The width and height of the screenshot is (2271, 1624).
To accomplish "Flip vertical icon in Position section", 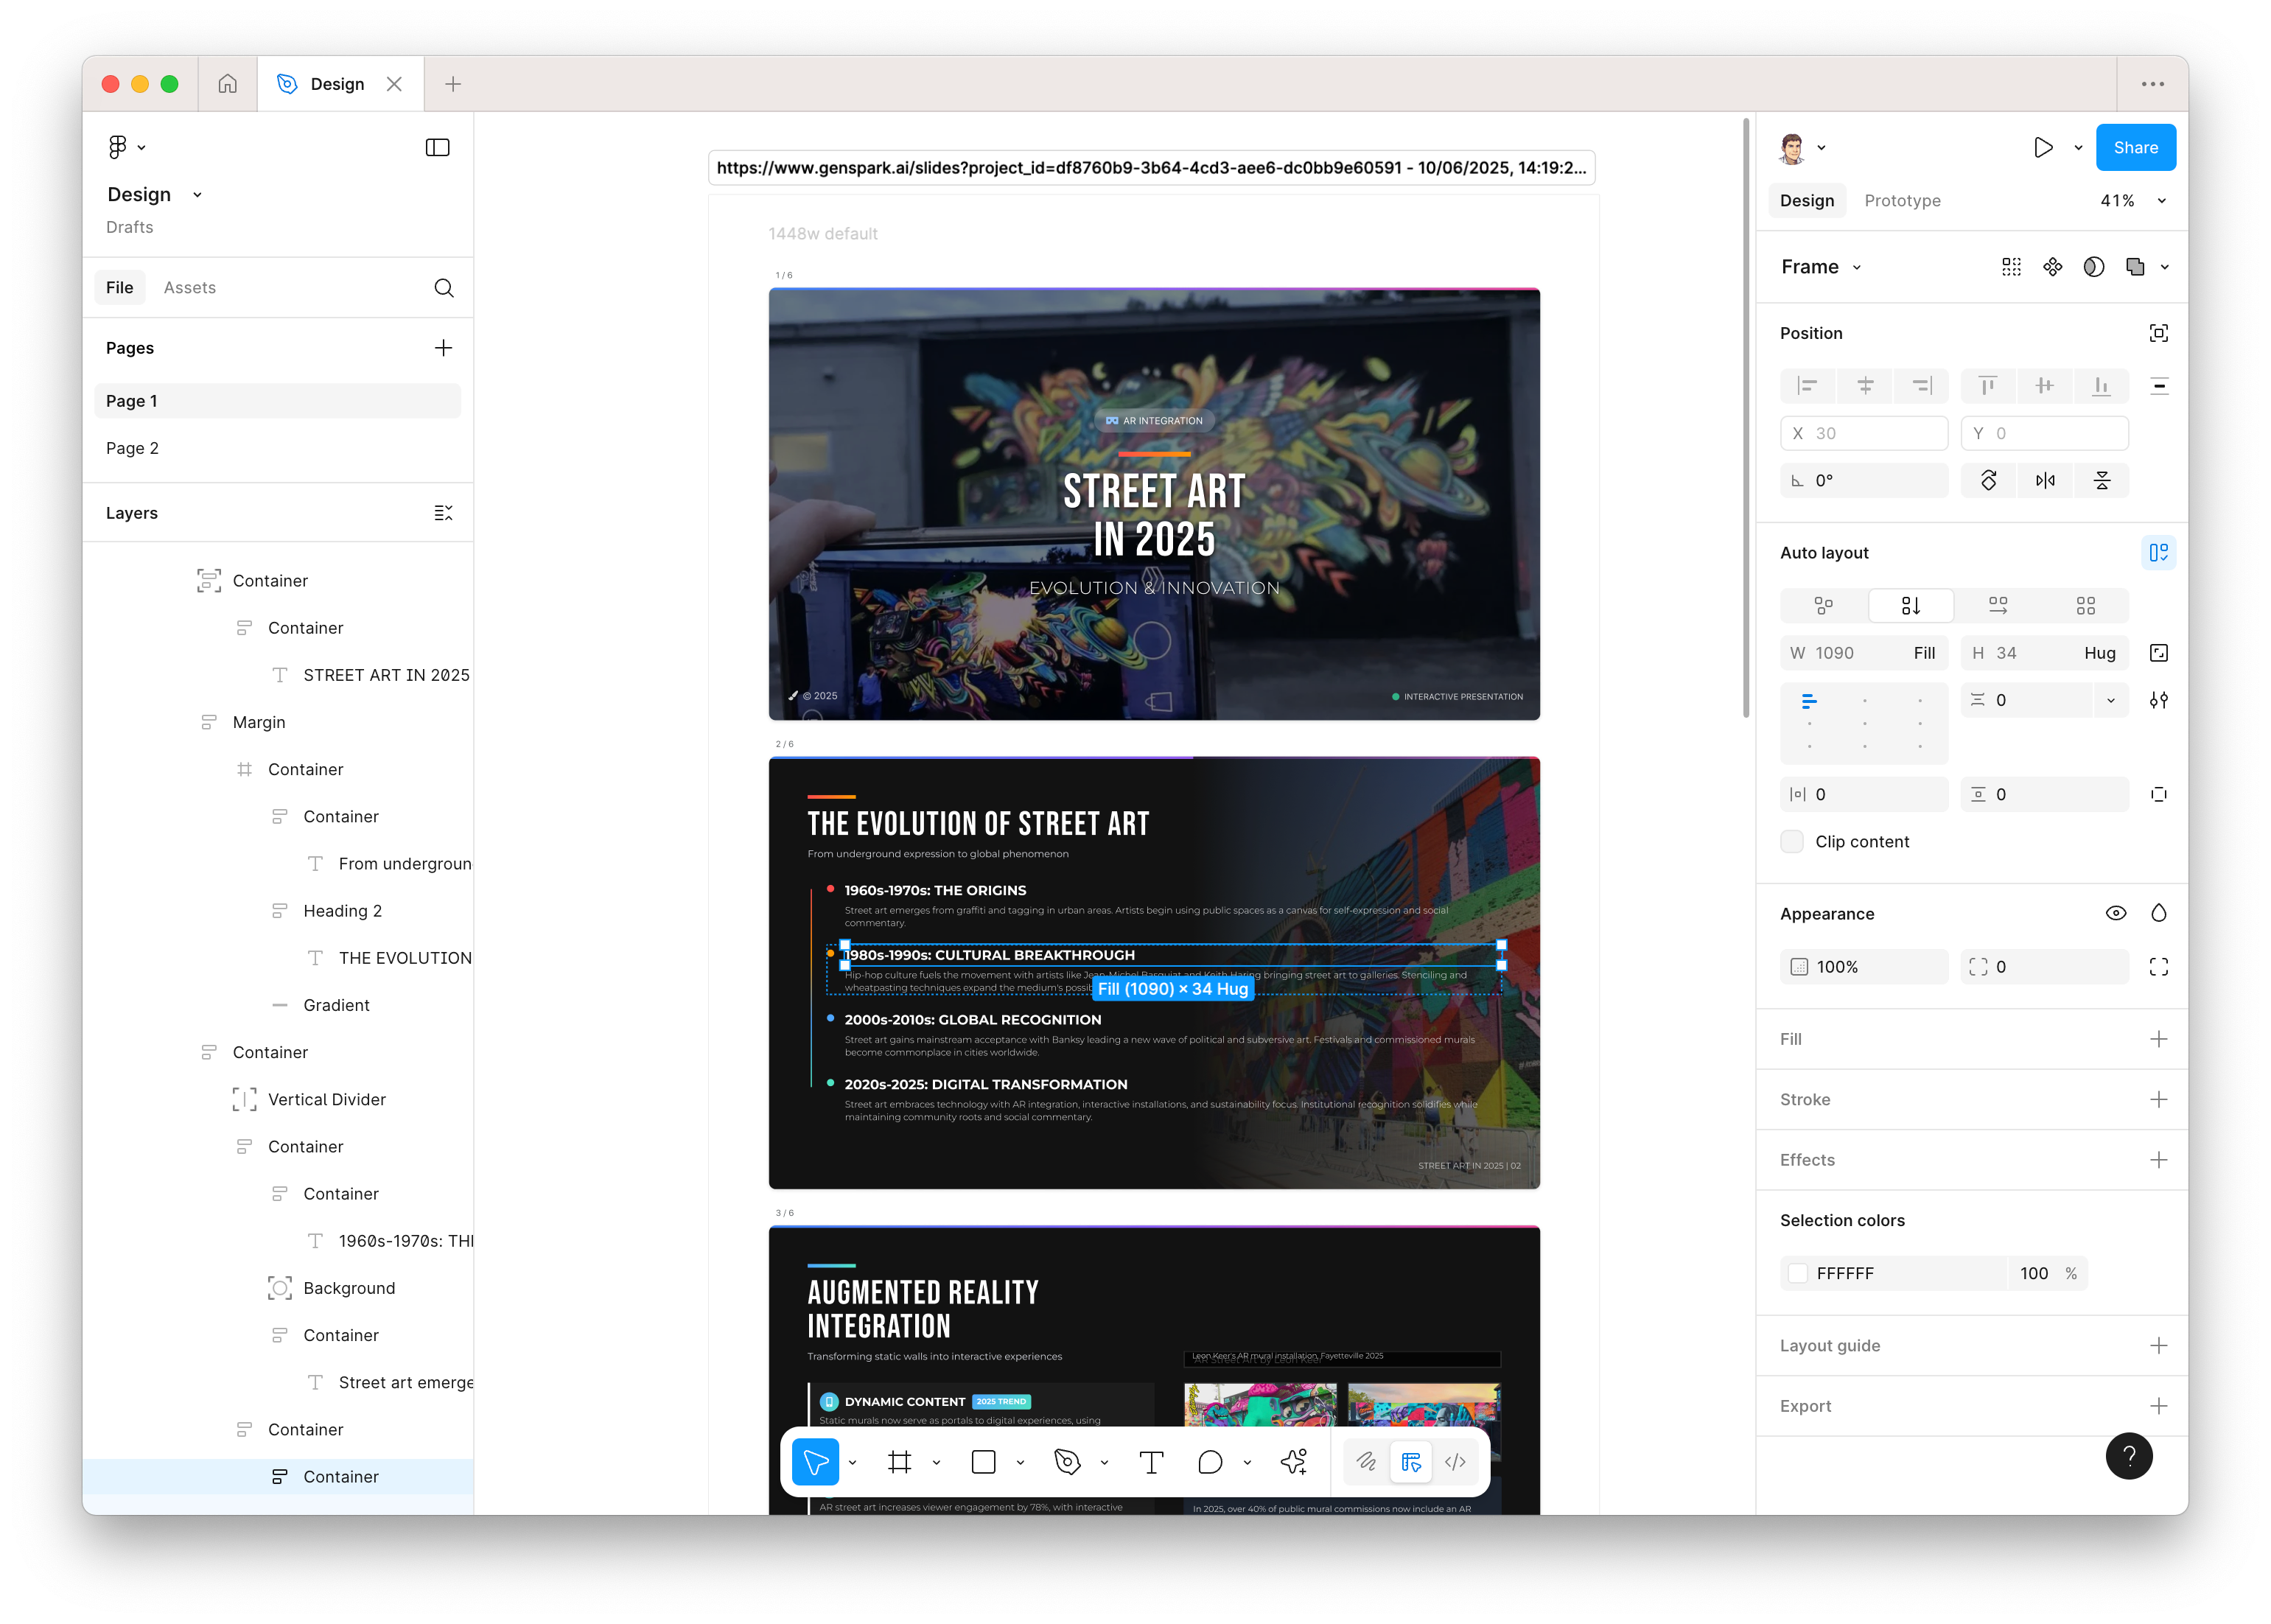I will pos(2102,481).
